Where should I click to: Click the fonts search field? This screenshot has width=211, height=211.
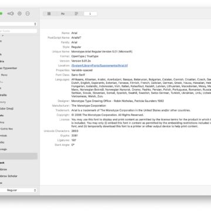click(19, 31)
